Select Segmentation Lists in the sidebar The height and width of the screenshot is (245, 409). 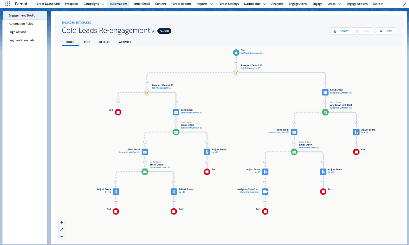click(21, 40)
